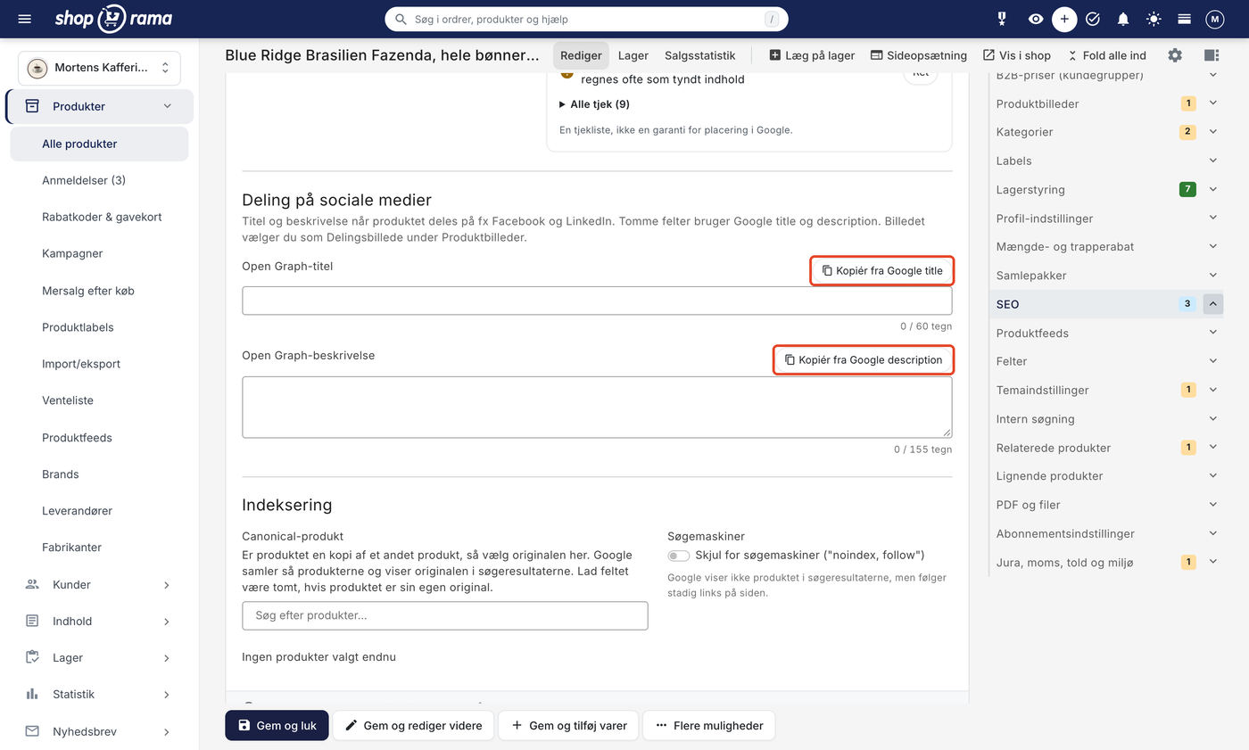
Task: Open notifications bell
Action: pos(1123,19)
